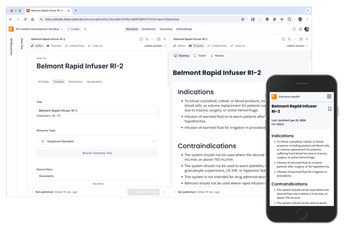Open the footer three-dot actions menu

(x=164, y=192)
